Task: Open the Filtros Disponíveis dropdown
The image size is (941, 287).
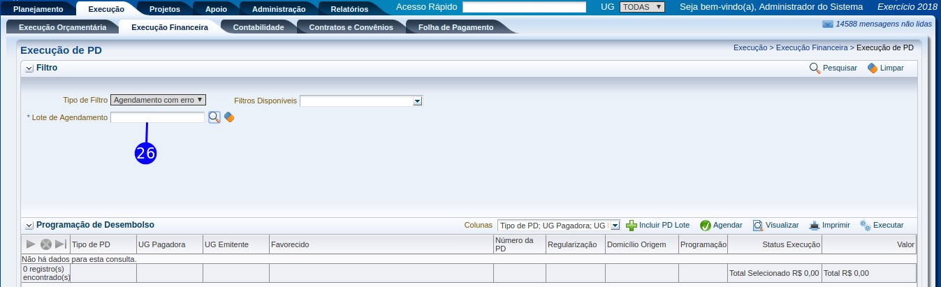Action: [361, 101]
